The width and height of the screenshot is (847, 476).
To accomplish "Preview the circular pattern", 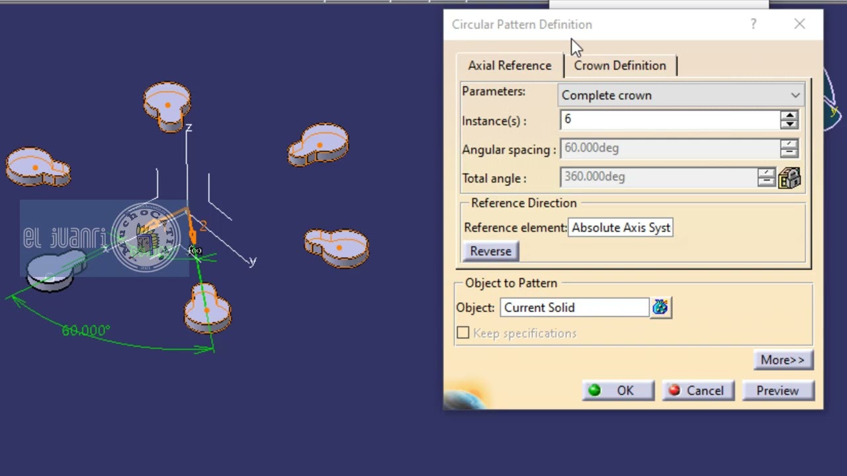I will click(x=778, y=391).
